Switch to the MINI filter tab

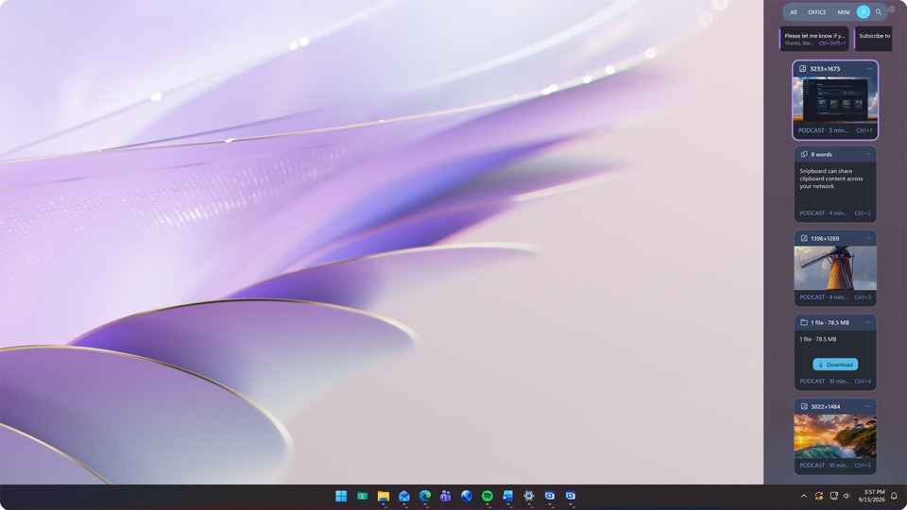(x=844, y=12)
